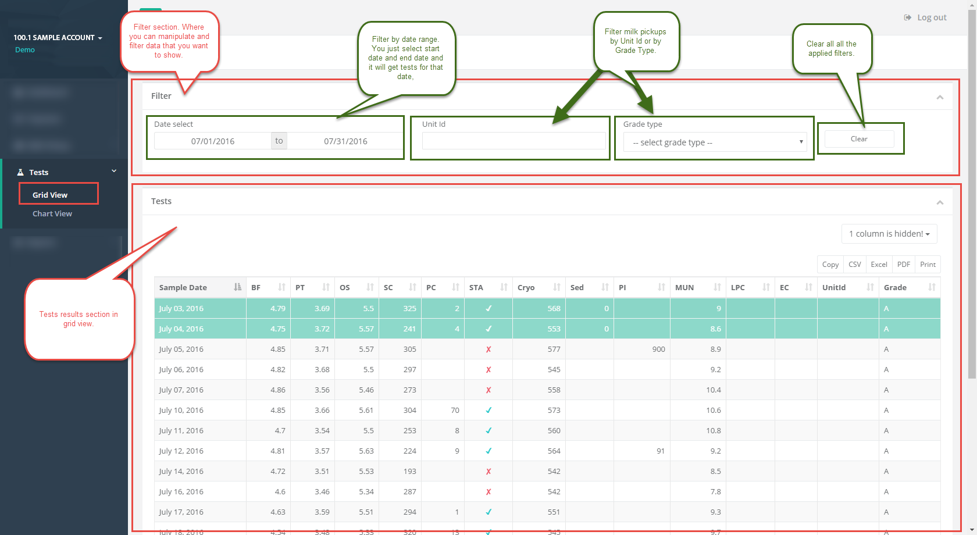Click STA checkmark in July 10, 2016 row

coord(489,411)
